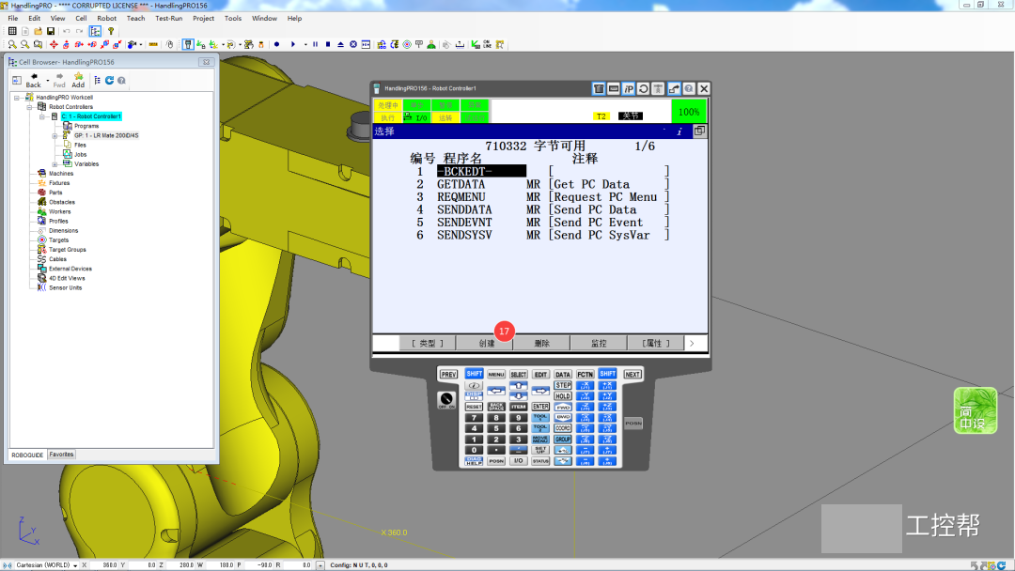
Task: Select the GETDATA program row
Action: tap(541, 184)
